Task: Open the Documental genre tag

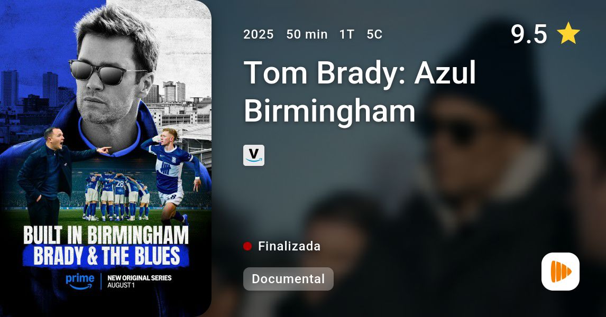Action: pos(288,279)
